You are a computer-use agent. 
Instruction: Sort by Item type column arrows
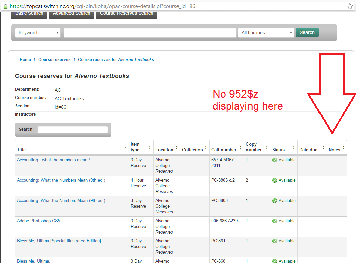point(150,147)
